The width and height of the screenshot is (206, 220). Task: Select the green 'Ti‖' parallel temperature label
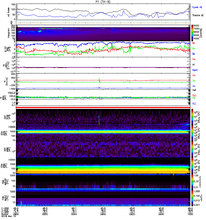pos(194,98)
